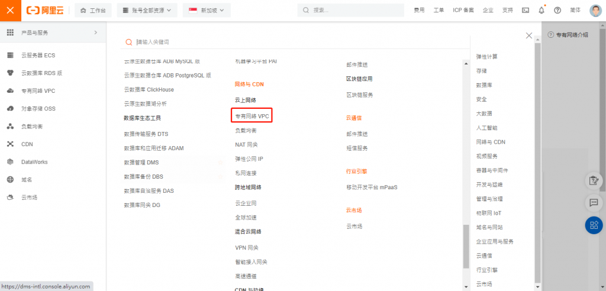Open 费用 menu

tap(419, 11)
